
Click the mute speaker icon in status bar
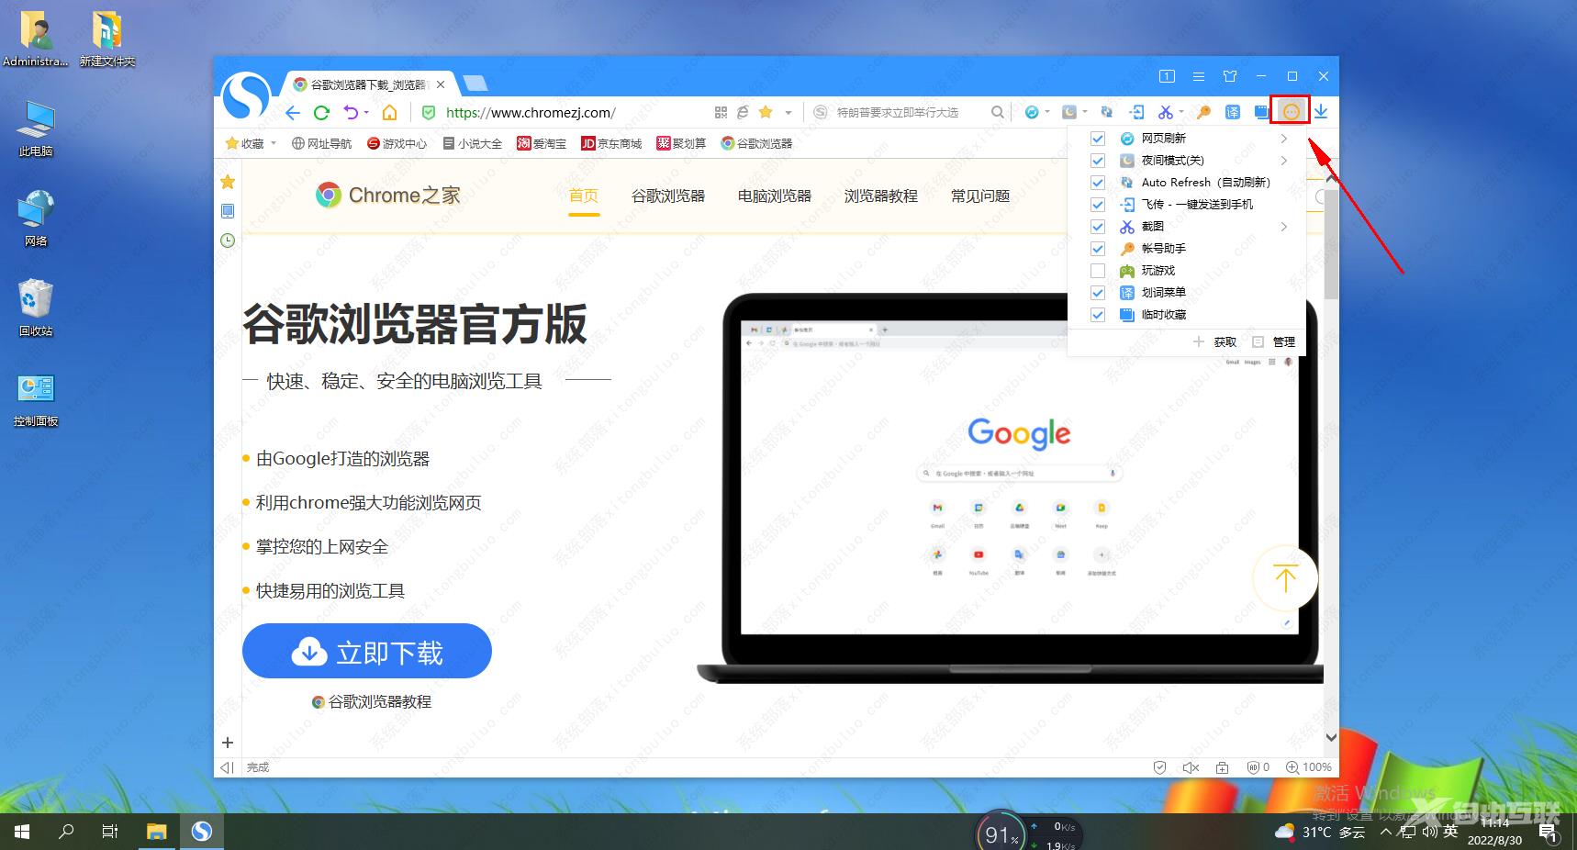tap(1191, 767)
